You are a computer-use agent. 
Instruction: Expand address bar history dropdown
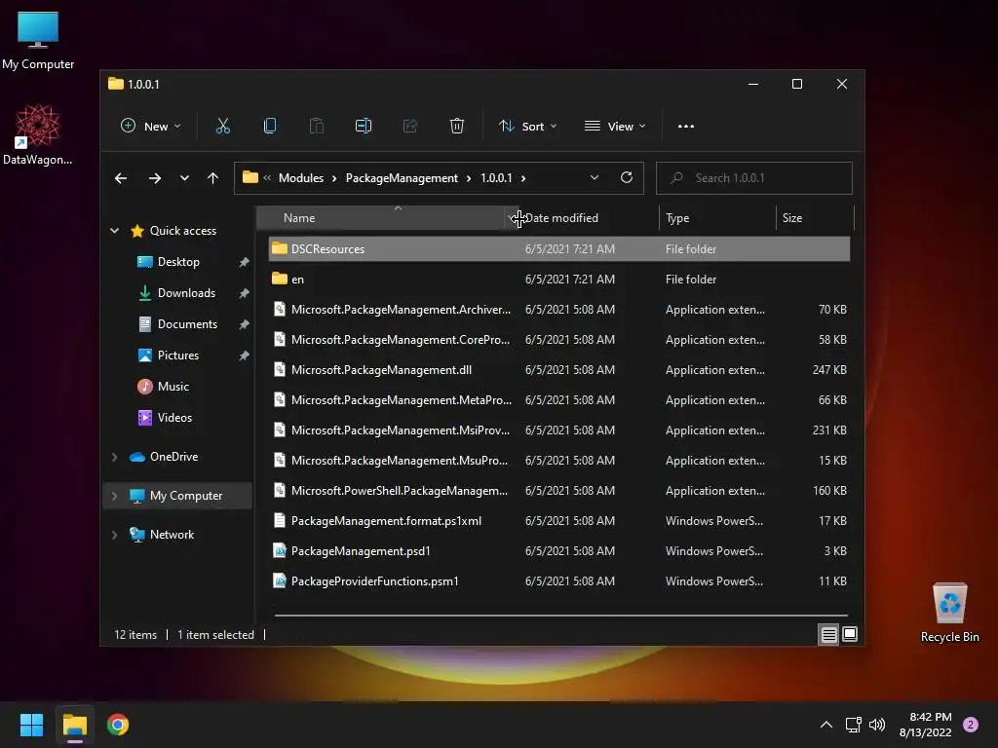click(594, 177)
